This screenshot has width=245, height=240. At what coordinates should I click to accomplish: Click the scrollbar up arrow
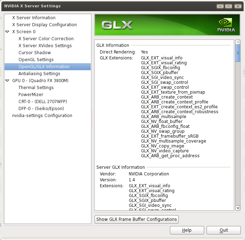point(238,42)
